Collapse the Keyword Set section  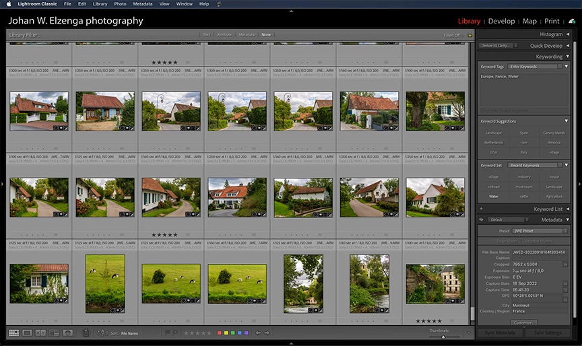566,165
